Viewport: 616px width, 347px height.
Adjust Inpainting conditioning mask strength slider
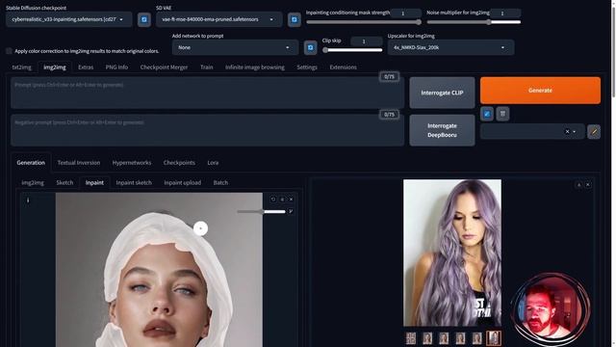pyautogui.click(x=364, y=22)
